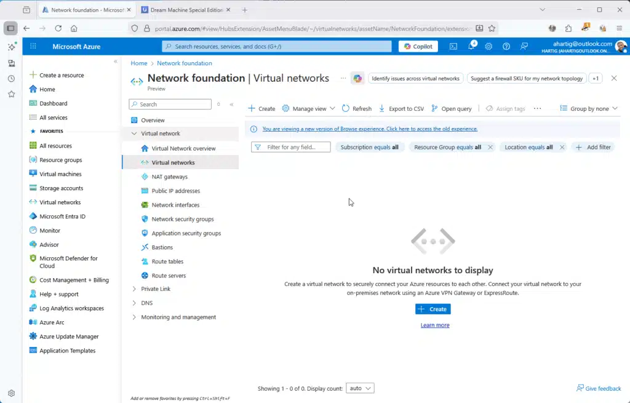Open Network security groups item

pos(182,219)
